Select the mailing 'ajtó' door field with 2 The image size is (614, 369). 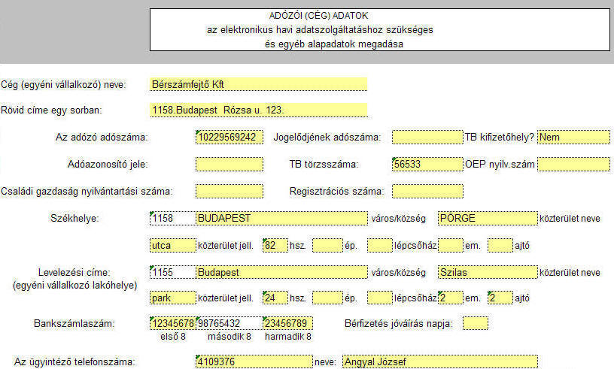click(x=500, y=298)
